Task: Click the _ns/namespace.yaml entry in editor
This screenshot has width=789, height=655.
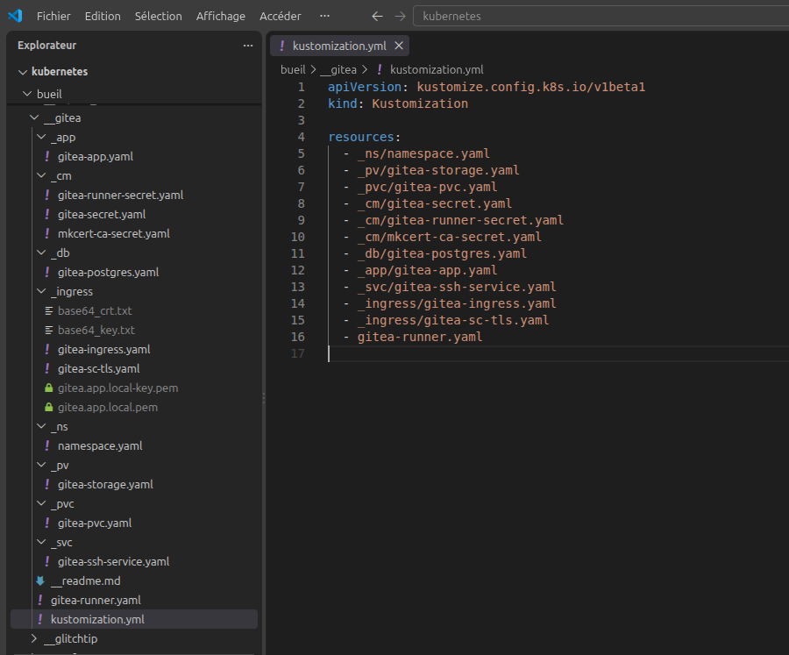Action: [423, 153]
